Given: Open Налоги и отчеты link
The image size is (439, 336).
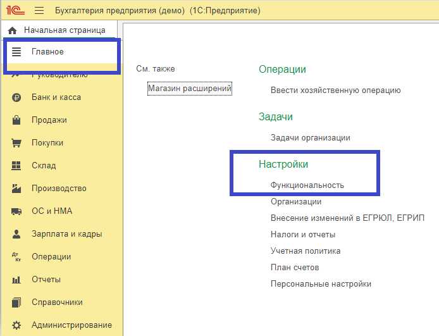Looking at the screenshot, I should (303, 235).
